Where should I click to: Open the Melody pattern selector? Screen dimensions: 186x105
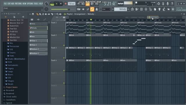coord(121,9)
